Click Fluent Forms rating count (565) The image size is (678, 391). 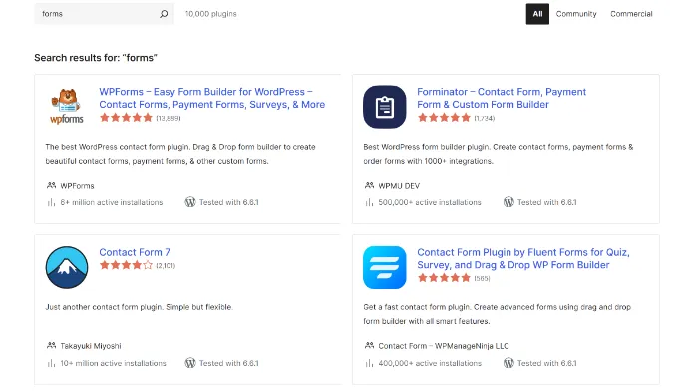(482, 279)
